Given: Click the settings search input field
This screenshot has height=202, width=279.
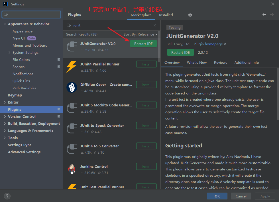Looking at the screenshot, I should 31,15.
